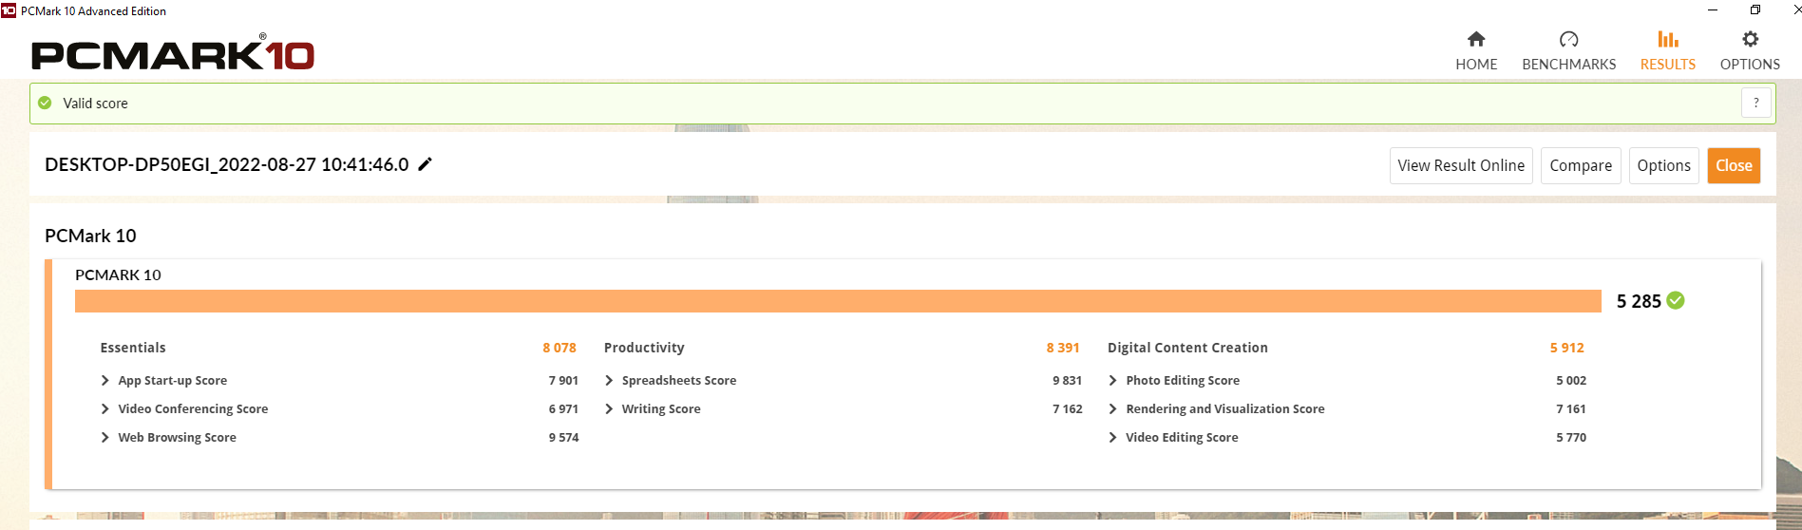Click the result name DESKTOP-DP50EGI text
This screenshot has width=1802, height=530.
[226, 164]
